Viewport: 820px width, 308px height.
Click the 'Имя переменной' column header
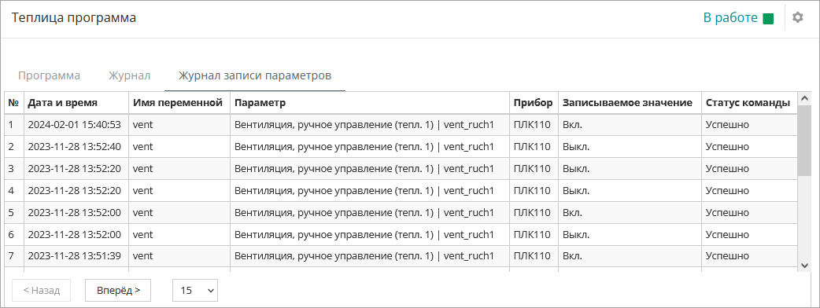point(179,103)
